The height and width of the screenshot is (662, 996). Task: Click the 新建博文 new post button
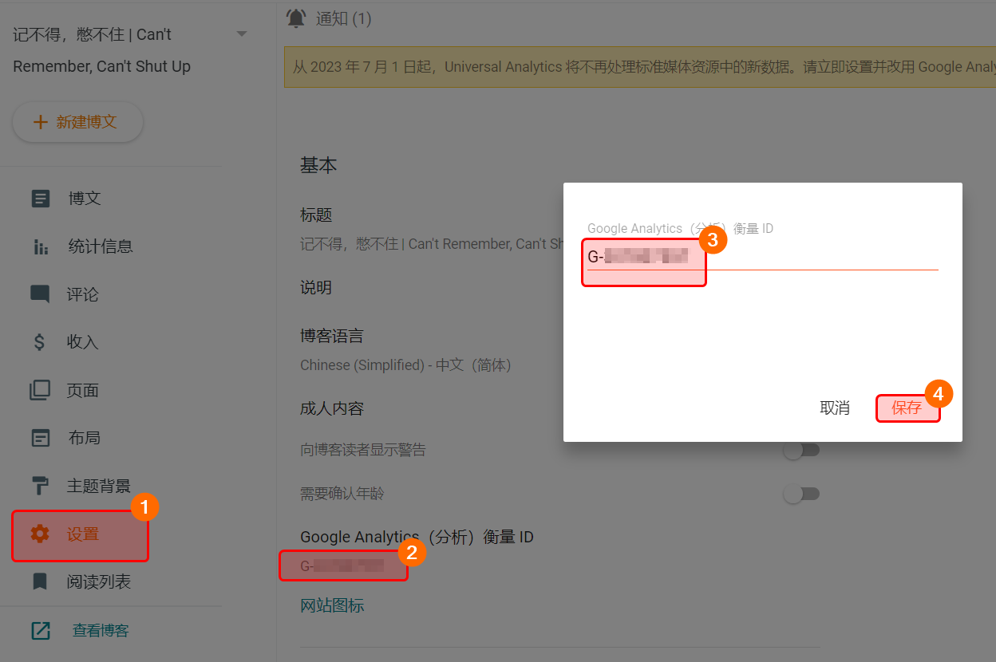pos(77,122)
